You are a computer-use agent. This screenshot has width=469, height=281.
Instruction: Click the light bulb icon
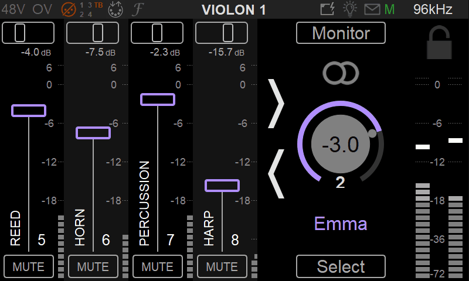coord(350,9)
